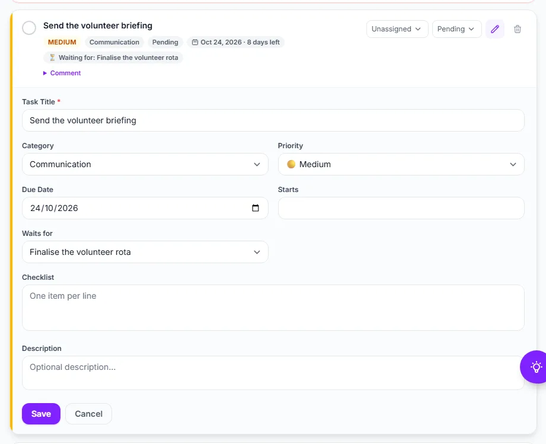Open the Pending status dropdown

(x=456, y=29)
